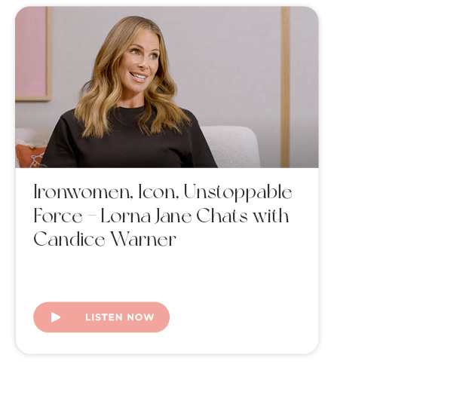
Task: Click the play triangle icon
Action: [56, 317]
